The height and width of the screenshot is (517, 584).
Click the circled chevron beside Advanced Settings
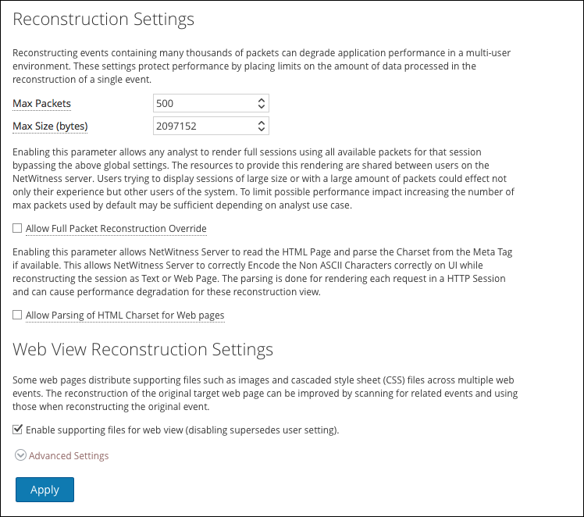(x=20, y=455)
